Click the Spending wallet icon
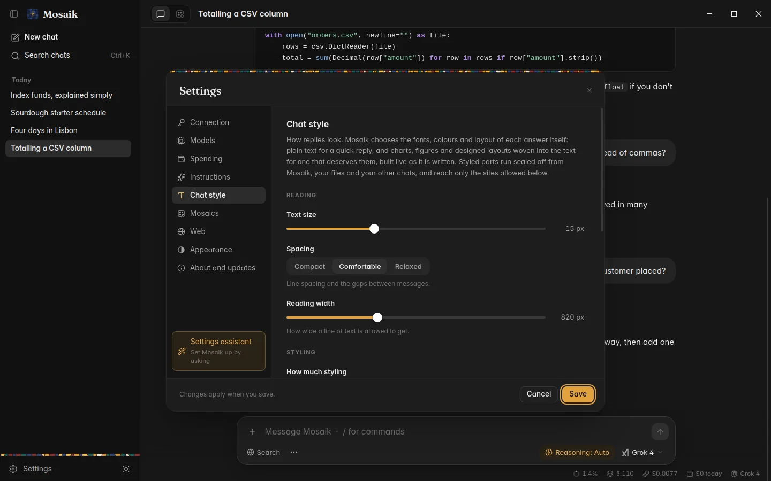 (182, 159)
